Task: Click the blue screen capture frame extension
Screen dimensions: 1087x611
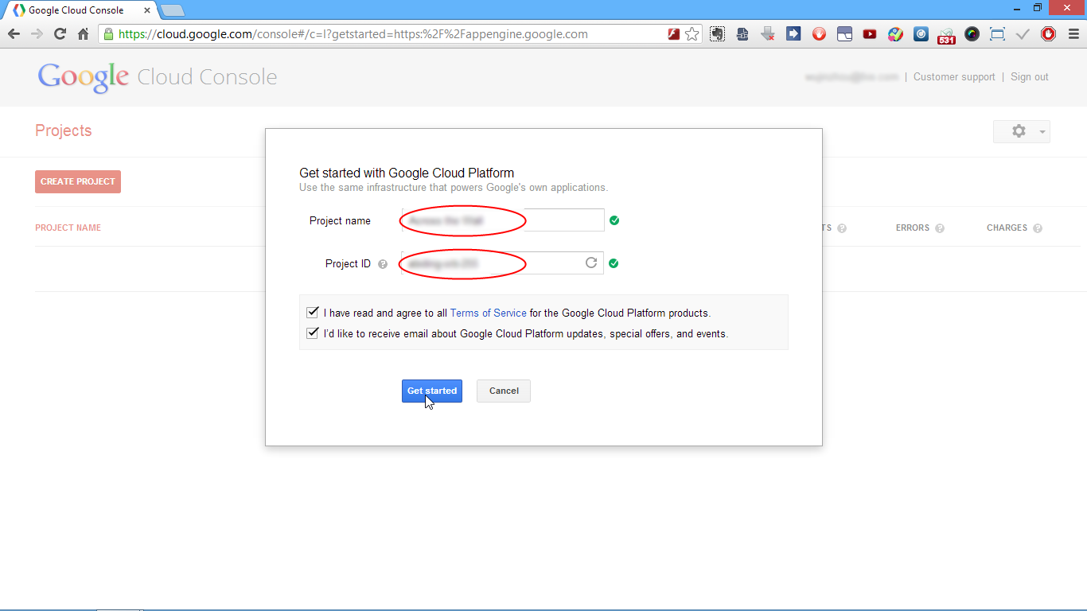Action: [997, 34]
